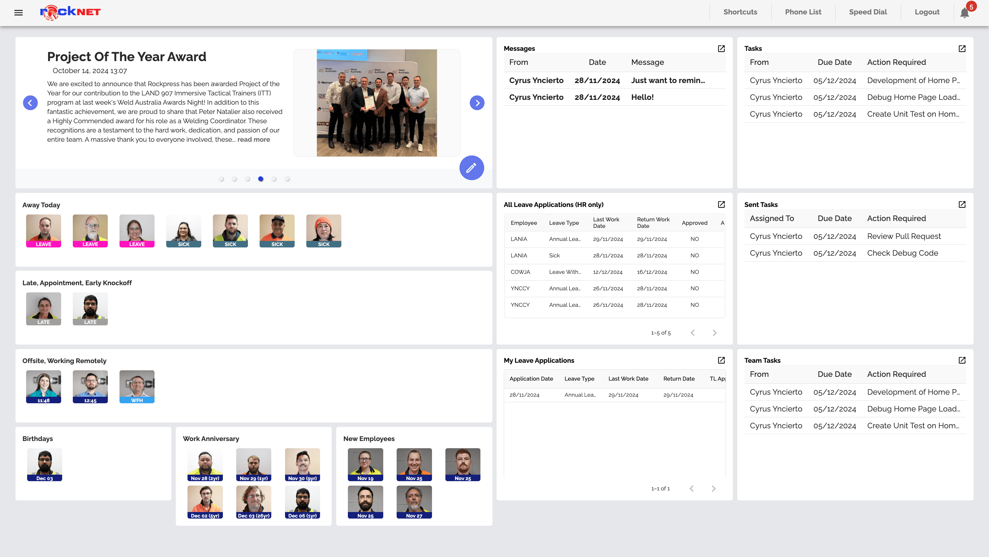Open Phone List

pyautogui.click(x=803, y=12)
